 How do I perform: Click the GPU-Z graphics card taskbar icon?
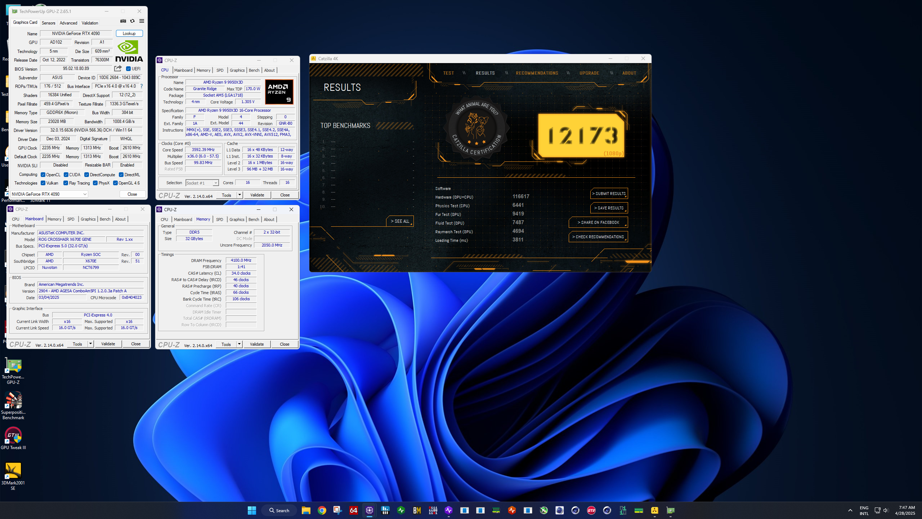pyautogui.click(x=670, y=510)
